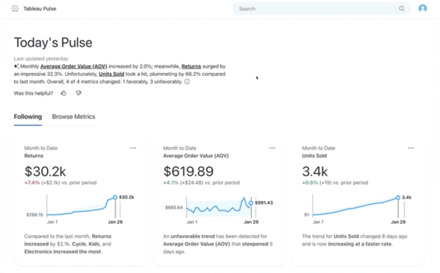Click the $30.2k Returns value
Viewport: 440px width, 273px height.
click(x=45, y=171)
